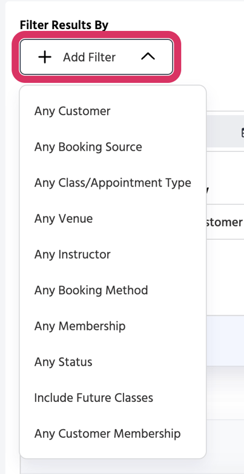
Task: Pick Any Customer Membership filter
Action: 113,433
